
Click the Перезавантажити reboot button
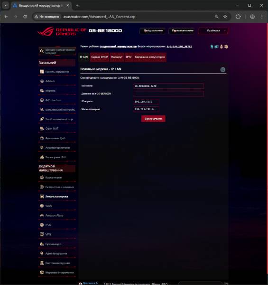[x=182, y=31]
